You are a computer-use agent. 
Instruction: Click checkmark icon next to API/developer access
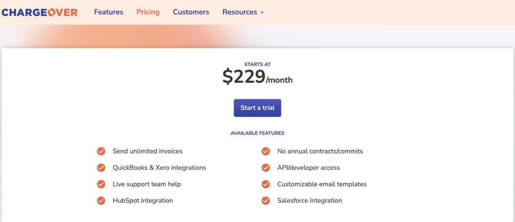point(266,168)
